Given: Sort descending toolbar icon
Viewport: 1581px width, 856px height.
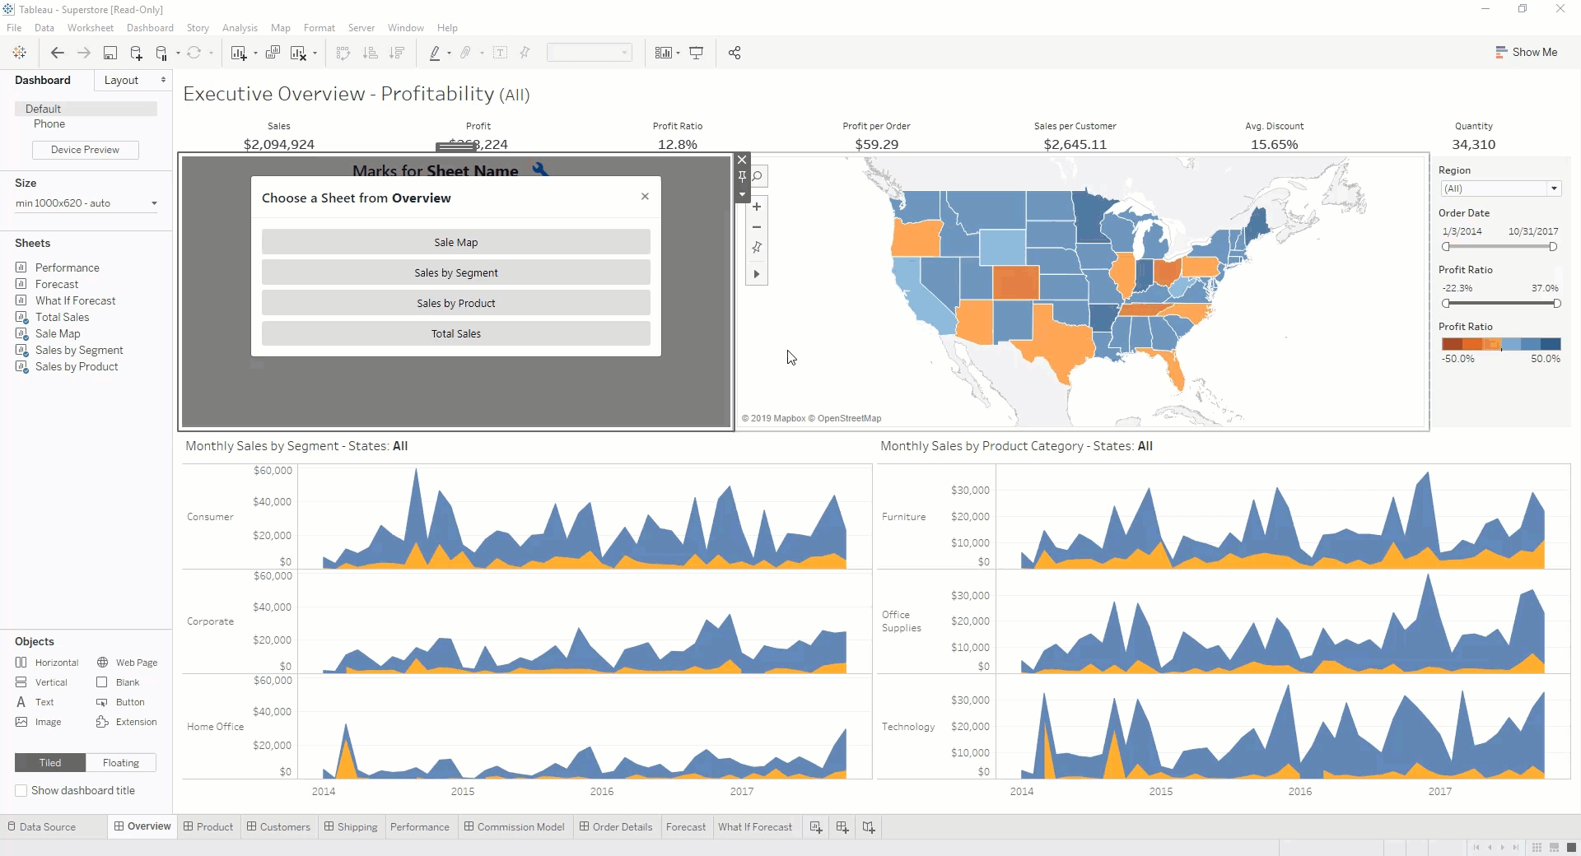Looking at the screenshot, I should point(397,53).
